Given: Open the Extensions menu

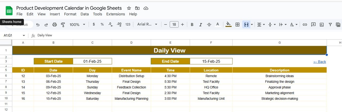Looking at the screenshot, I should pyautogui.click(x=115, y=14).
